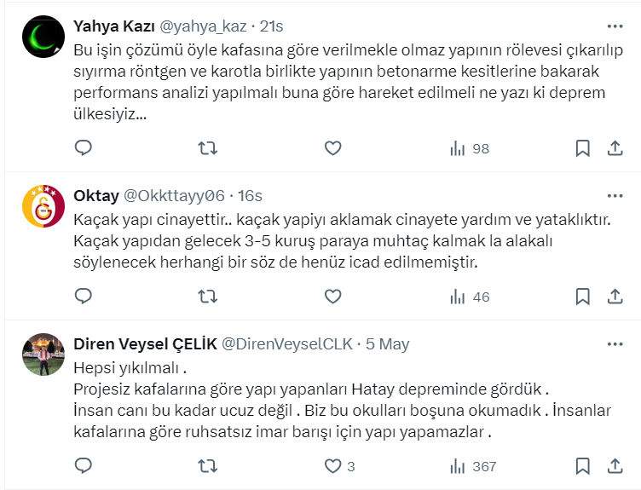Reply to Oktay's tweet
This screenshot has width=641, height=490.
pyautogui.click(x=84, y=297)
